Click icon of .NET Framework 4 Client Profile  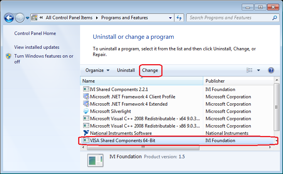tap(86, 96)
